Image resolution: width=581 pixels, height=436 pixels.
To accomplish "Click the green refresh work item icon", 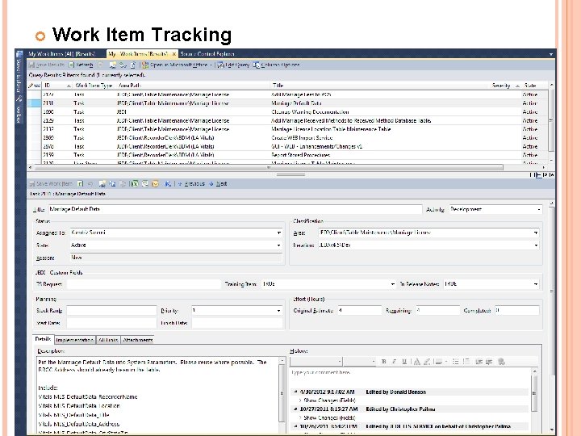I will [x=81, y=183].
